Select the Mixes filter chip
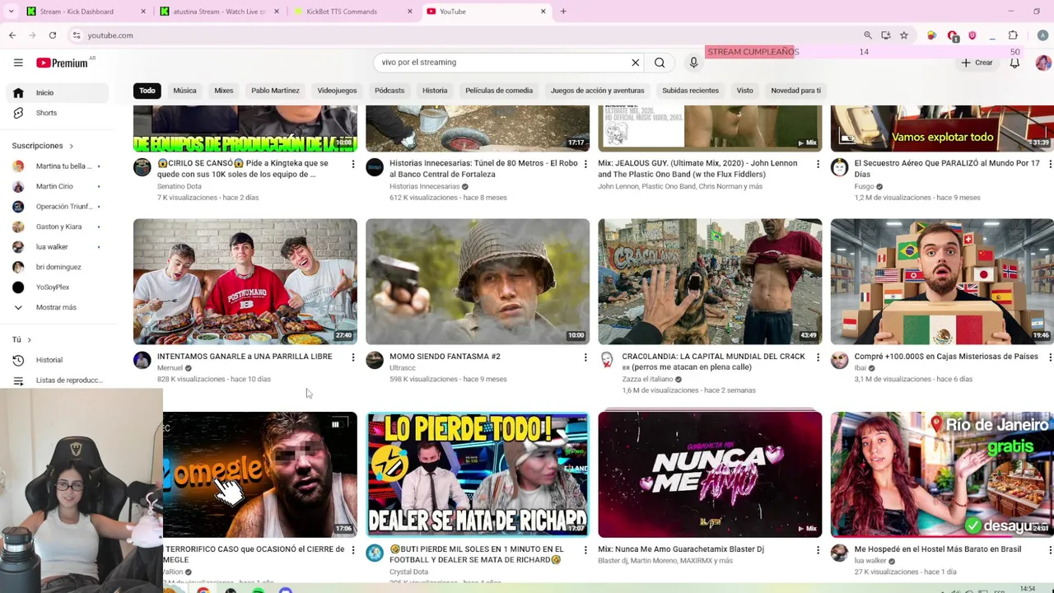 coord(224,91)
